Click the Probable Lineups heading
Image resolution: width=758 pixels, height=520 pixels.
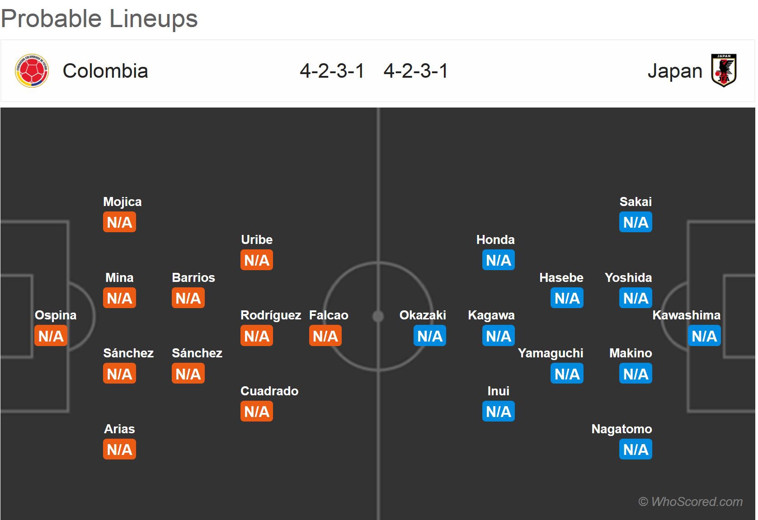pos(99,19)
